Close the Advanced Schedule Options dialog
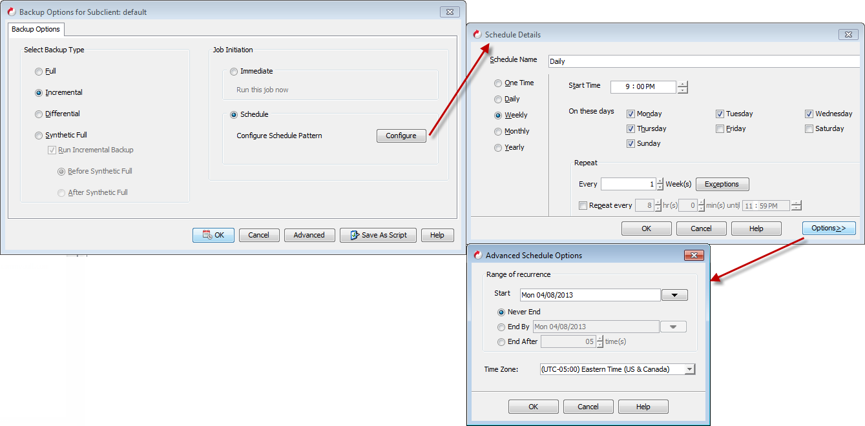Screen dimensions: 865x426 coord(694,256)
